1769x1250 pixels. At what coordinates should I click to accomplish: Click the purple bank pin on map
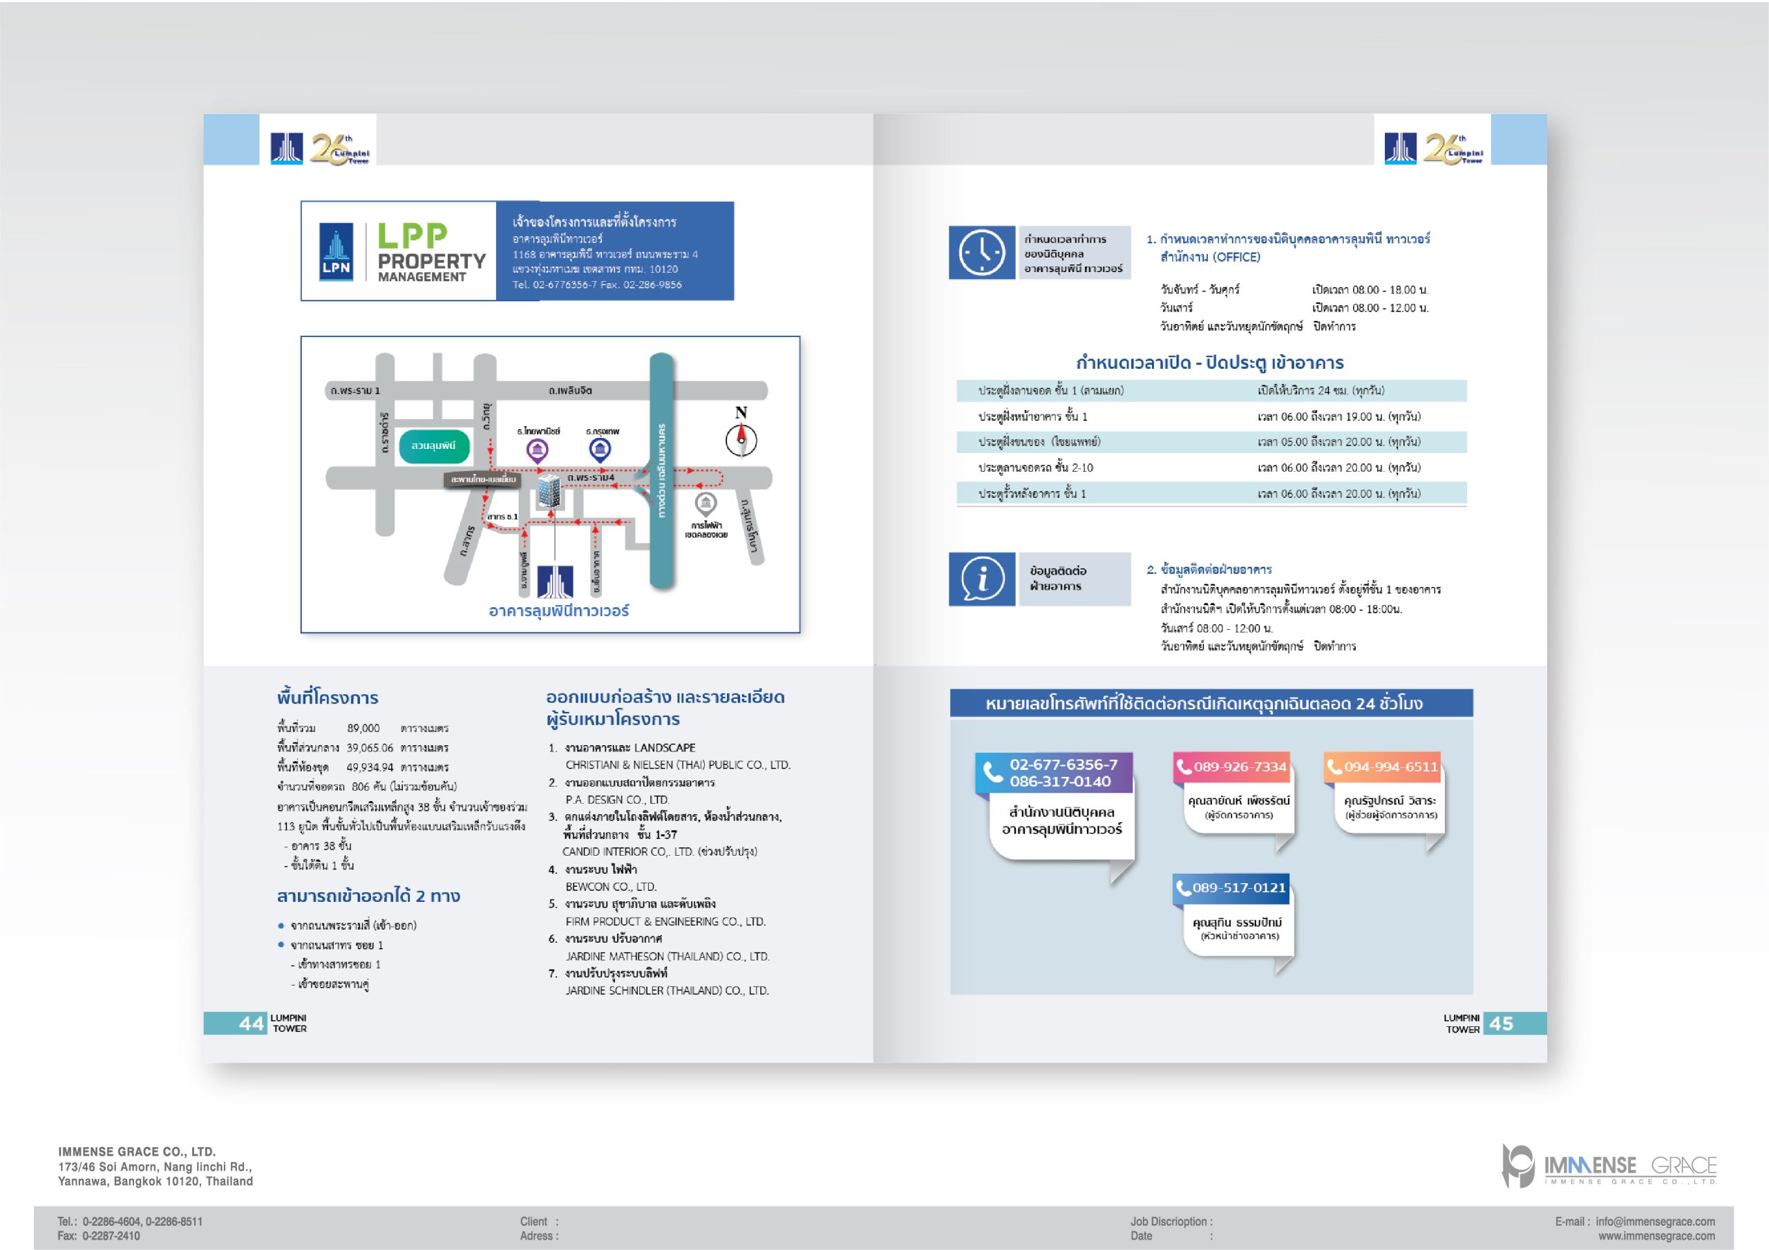(537, 450)
